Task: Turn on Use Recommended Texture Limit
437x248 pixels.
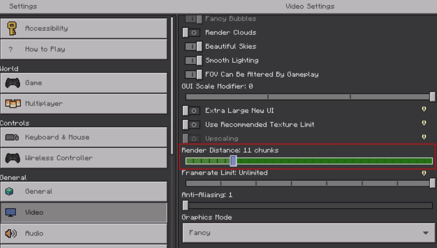Action: pos(191,124)
